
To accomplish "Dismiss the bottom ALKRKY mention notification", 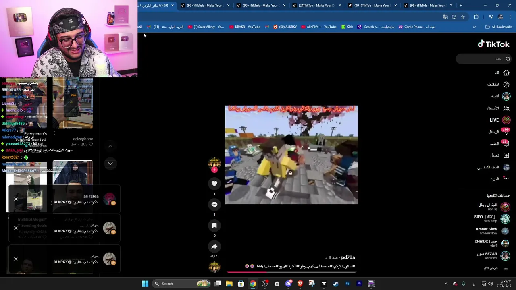I will pyautogui.click(x=16, y=259).
